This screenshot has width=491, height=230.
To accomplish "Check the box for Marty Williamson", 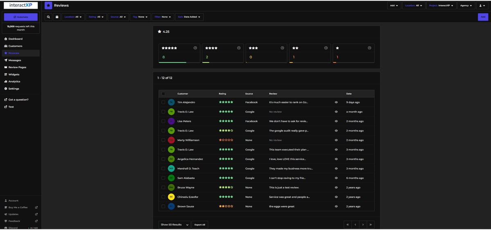I will tap(163, 140).
